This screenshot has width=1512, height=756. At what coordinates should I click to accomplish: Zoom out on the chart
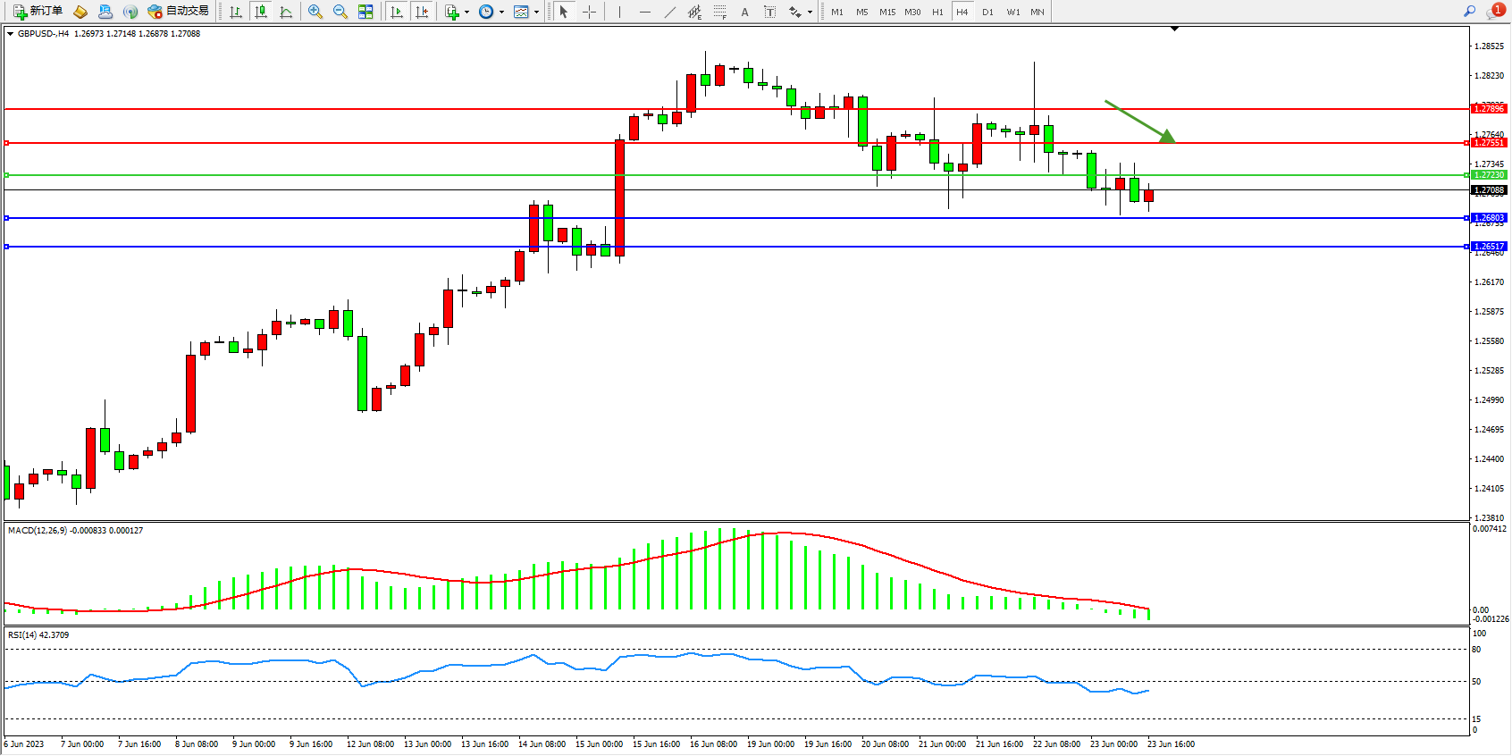pos(340,12)
